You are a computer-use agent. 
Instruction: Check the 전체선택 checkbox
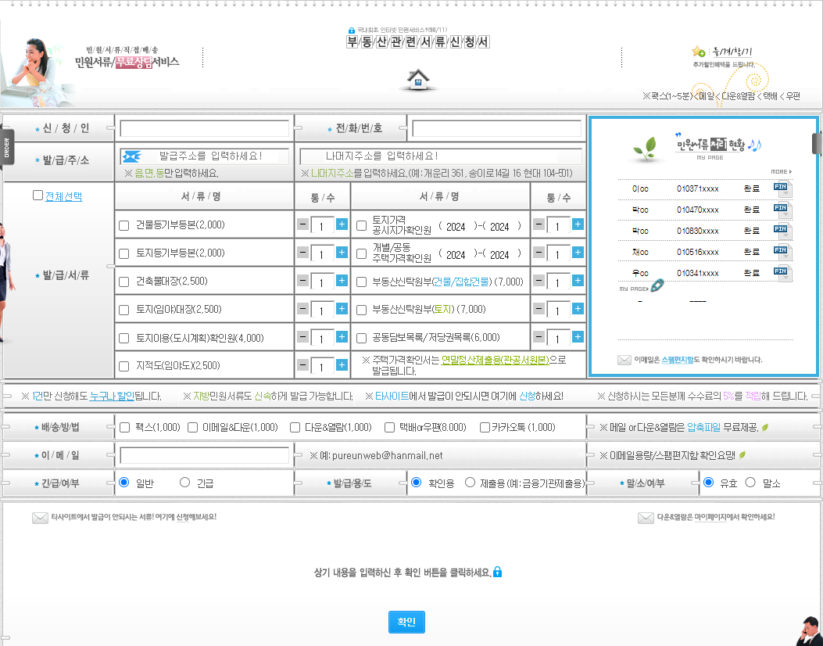click(x=37, y=195)
